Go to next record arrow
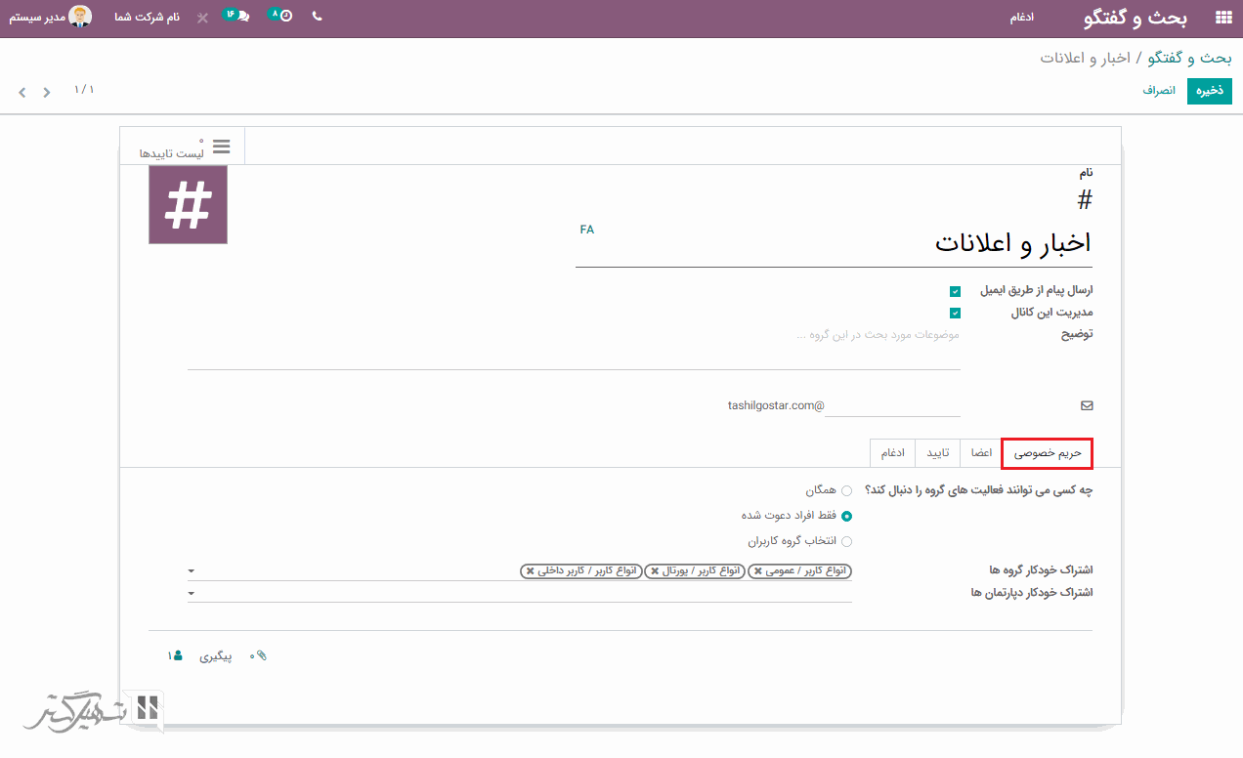 (x=22, y=93)
